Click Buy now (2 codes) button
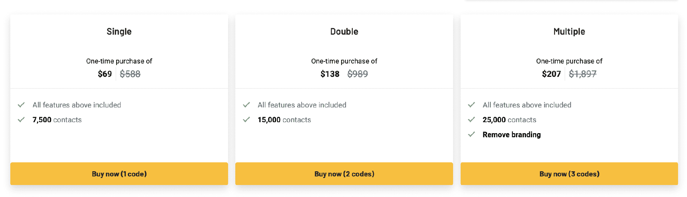 pos(344,174)
